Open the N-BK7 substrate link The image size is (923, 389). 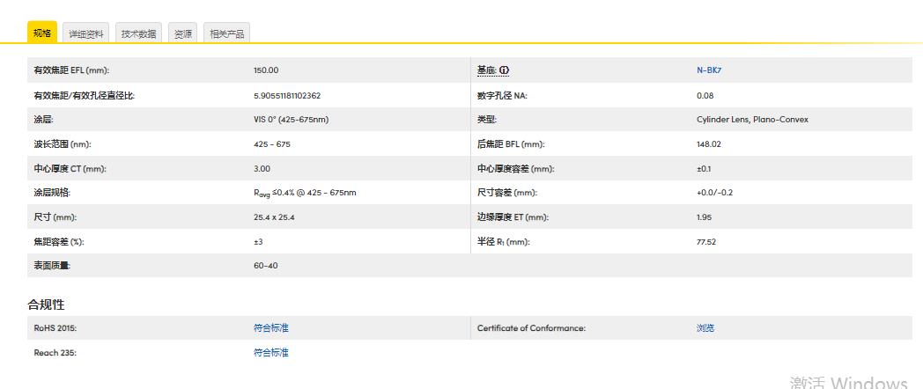coord(709,70)
